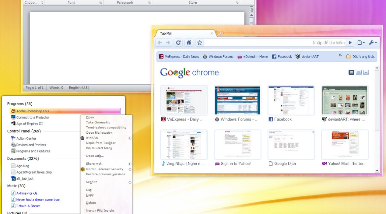
Task: Click the Chrome address search field
Action: 275,43
